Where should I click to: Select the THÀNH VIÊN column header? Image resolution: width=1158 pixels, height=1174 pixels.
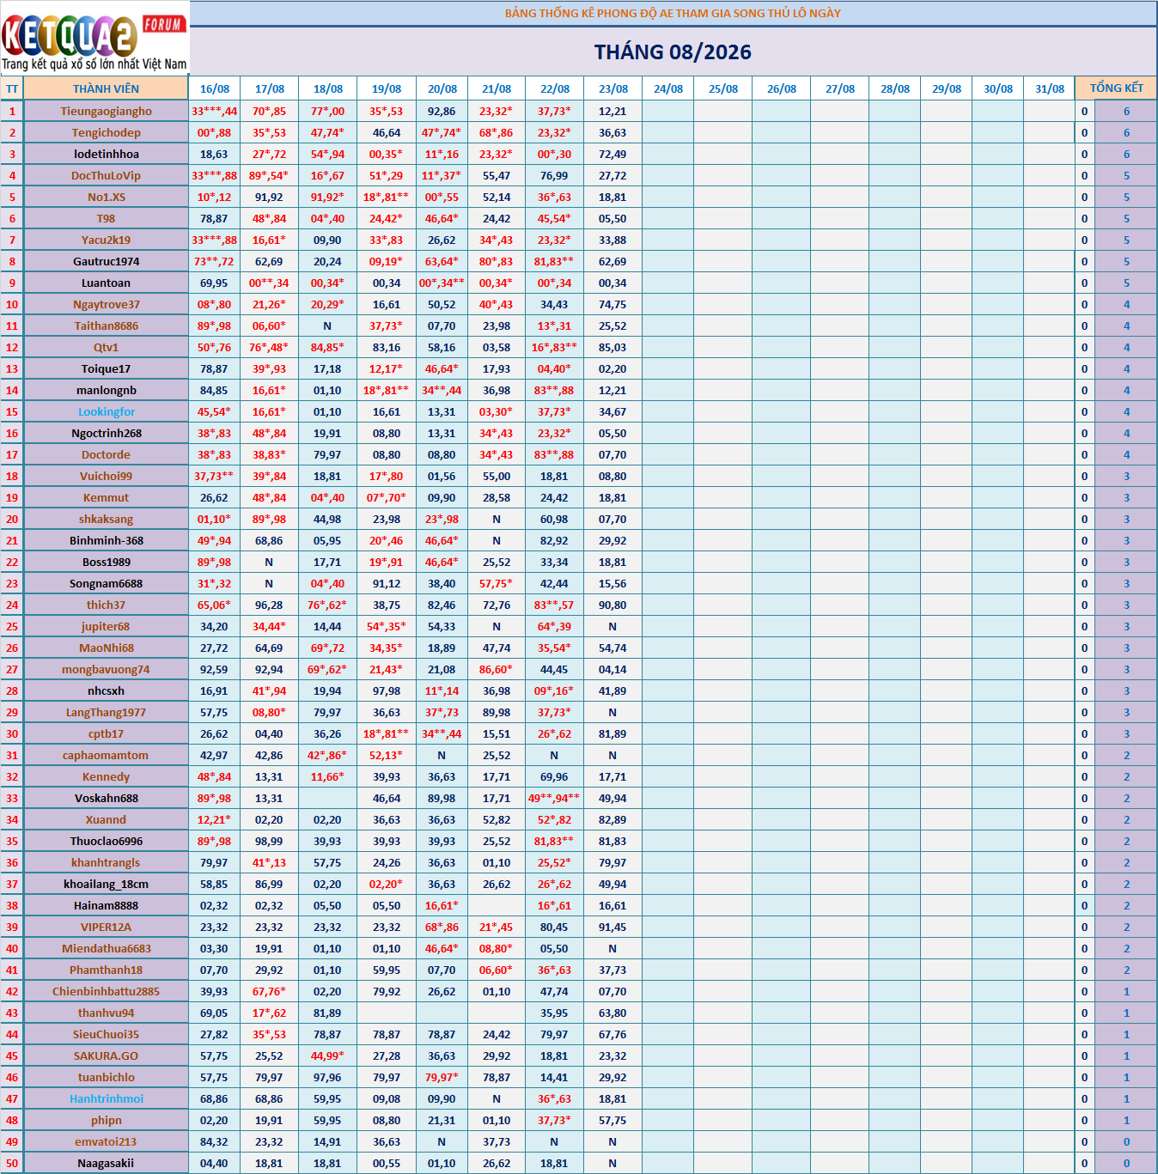(106, 88)
